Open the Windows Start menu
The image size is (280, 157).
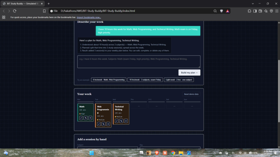pyautogui.click(x=92, y=153)
